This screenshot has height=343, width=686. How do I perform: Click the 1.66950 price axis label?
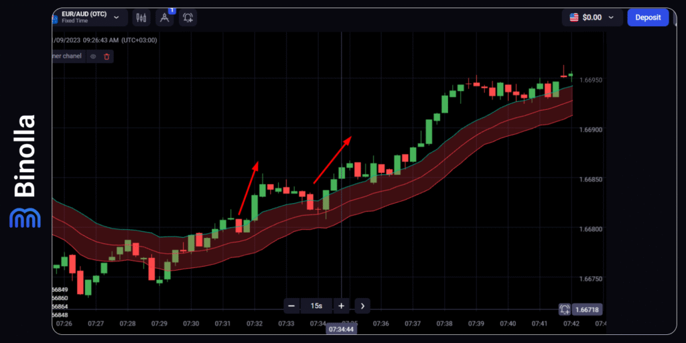tap(592, 80)
